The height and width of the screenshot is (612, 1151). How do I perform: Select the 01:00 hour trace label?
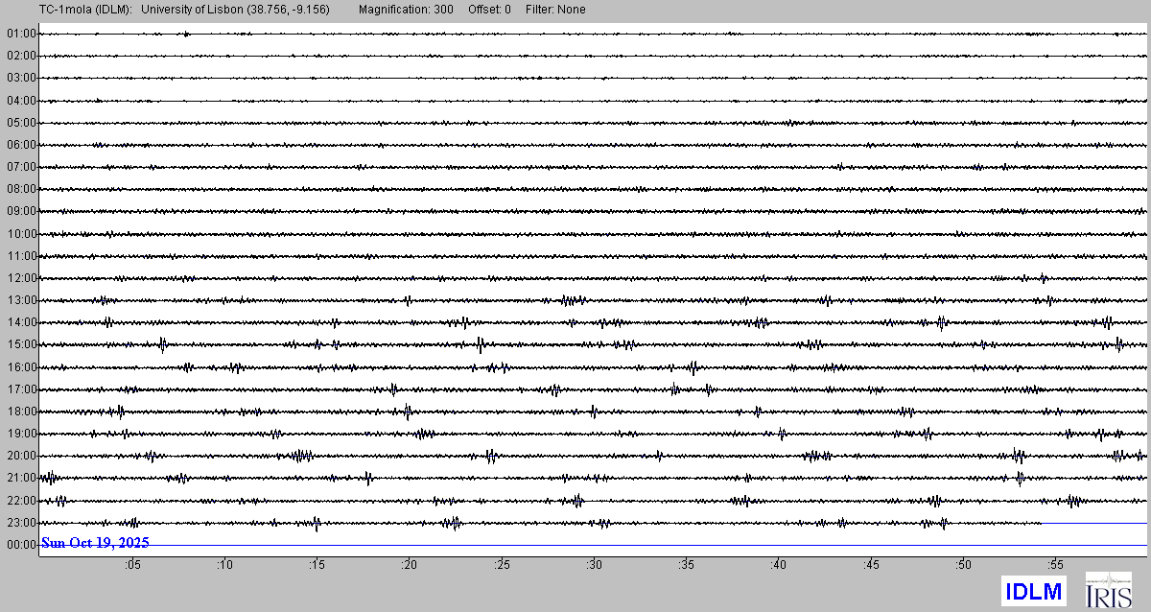[x=21, y=34]
